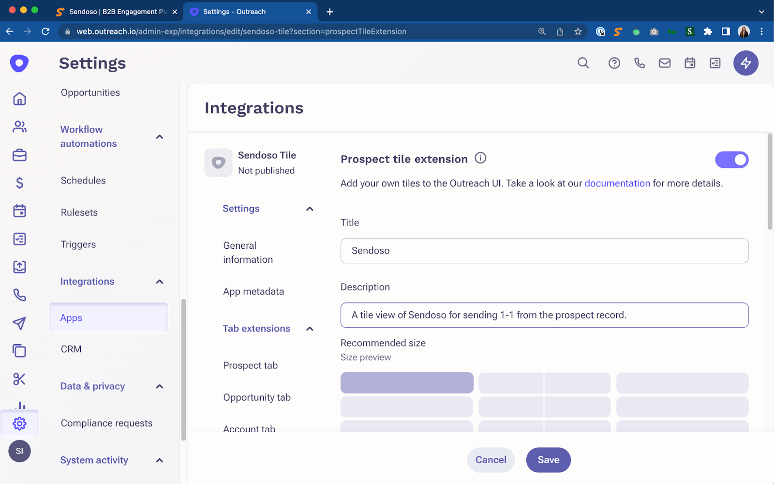
Task: Click the Description input field
Action: coord(545,315)
